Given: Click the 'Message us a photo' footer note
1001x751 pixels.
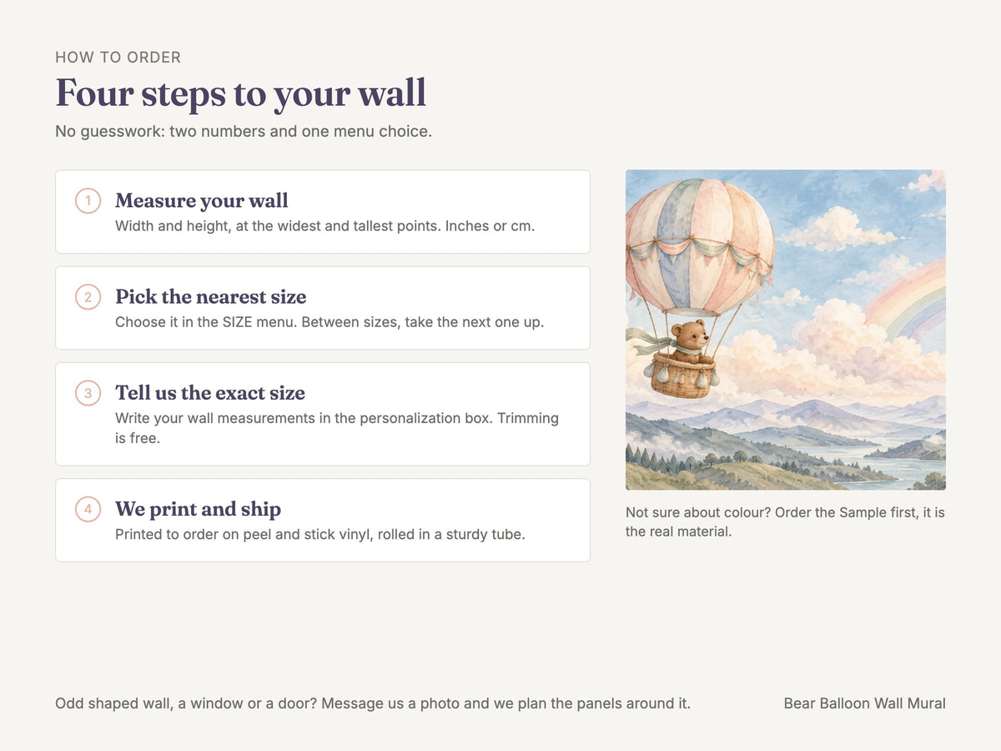Looking at the screenshot, I should 373,703.
